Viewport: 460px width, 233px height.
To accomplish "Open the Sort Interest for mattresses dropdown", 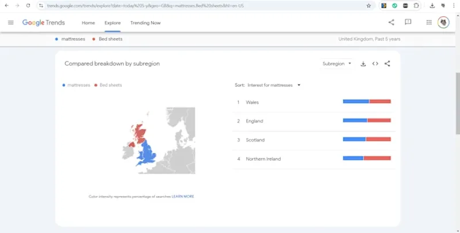I will point(274,85).
